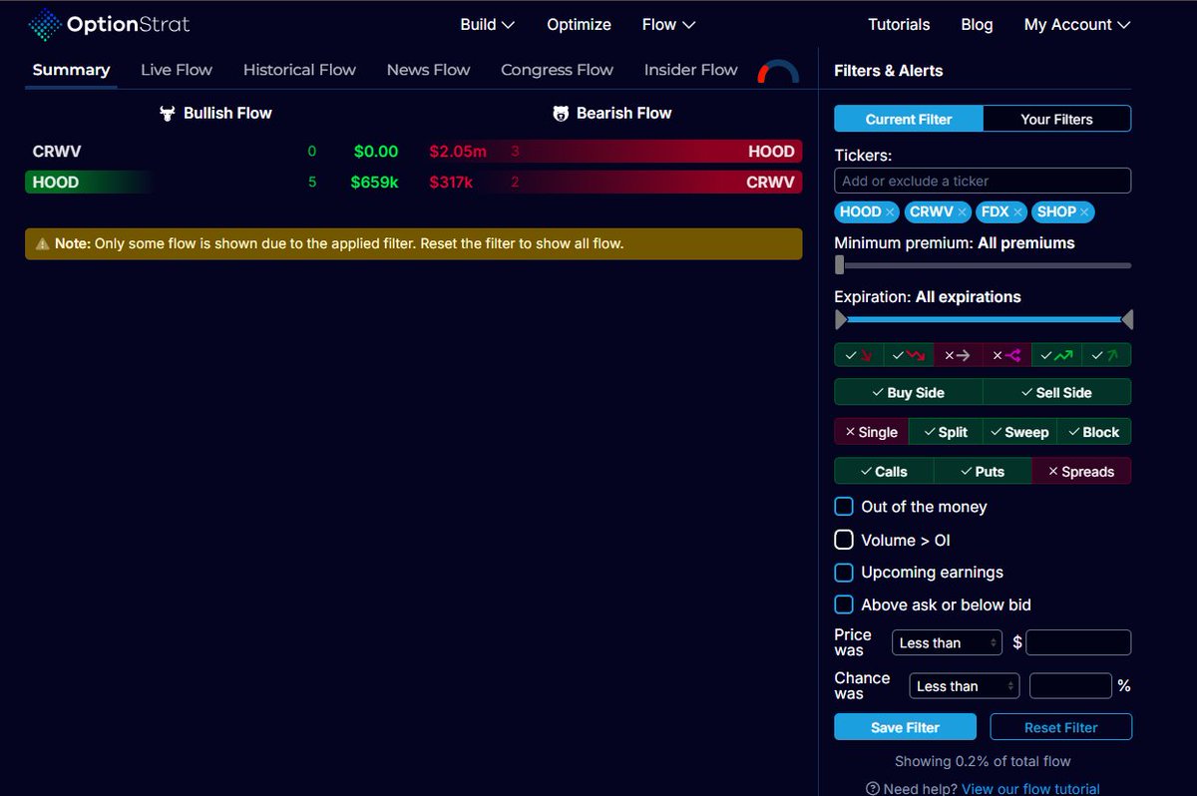Select the Current Filter tab

pos(909,119)
